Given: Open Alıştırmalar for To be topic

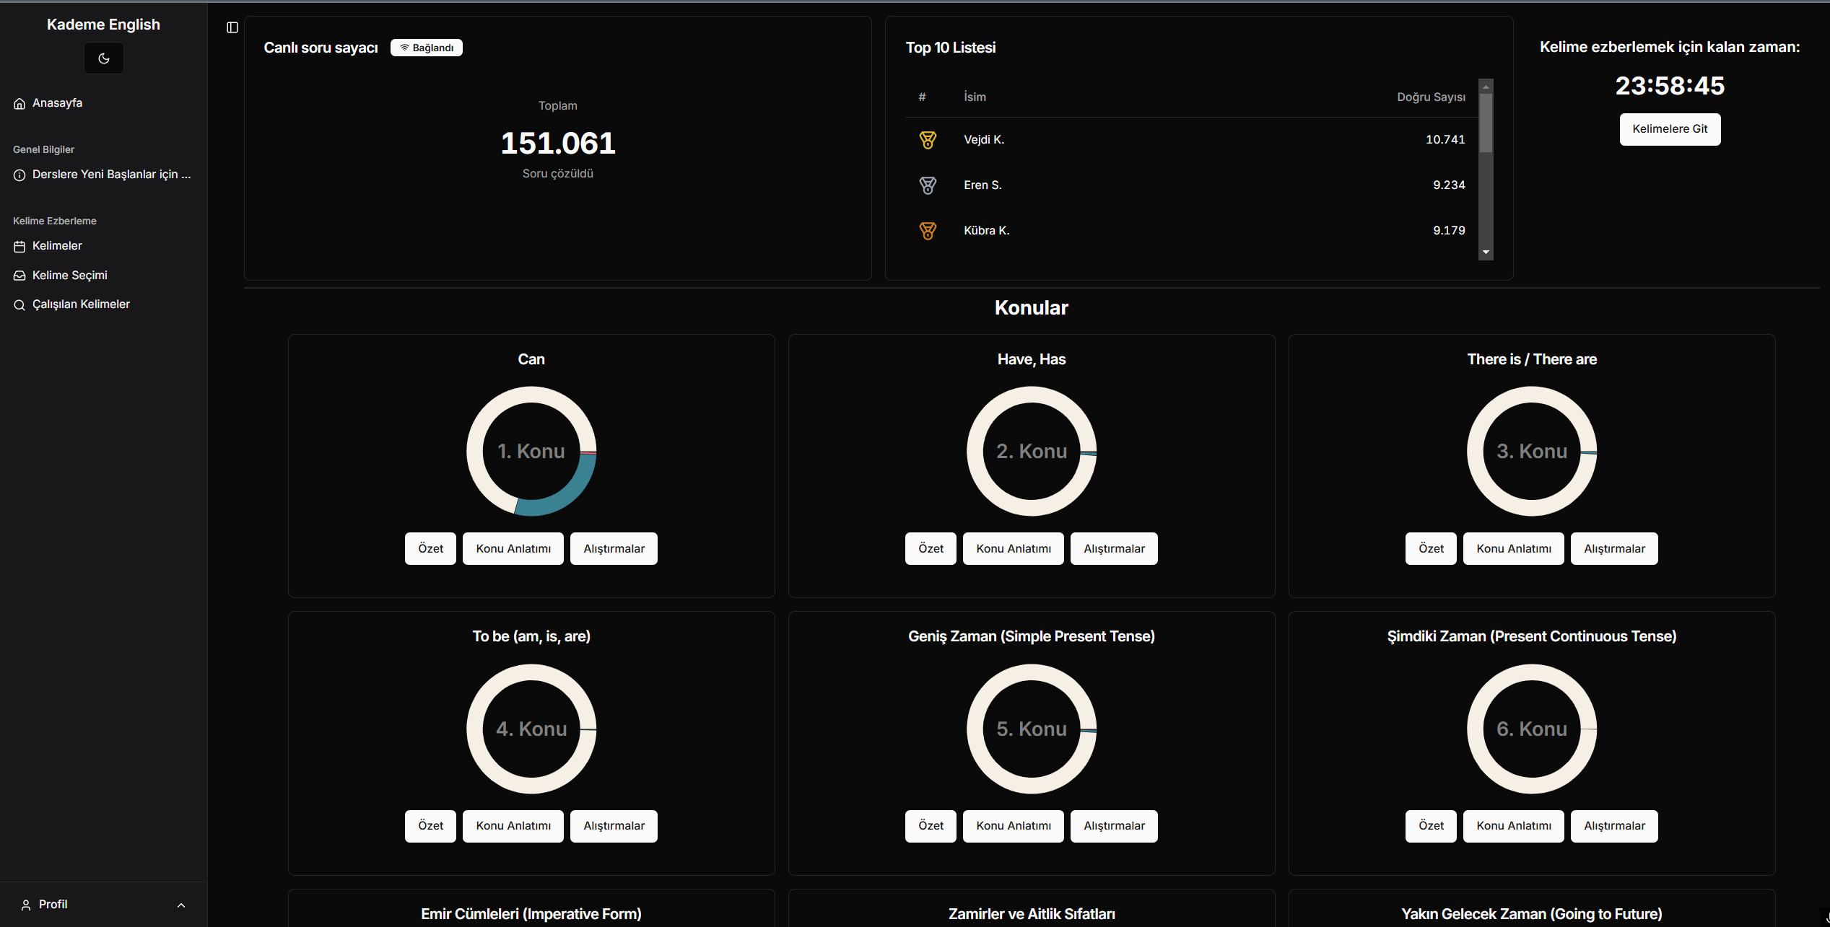Looking at the screenshot, I should pyautogui.click(x=614, y=826).
